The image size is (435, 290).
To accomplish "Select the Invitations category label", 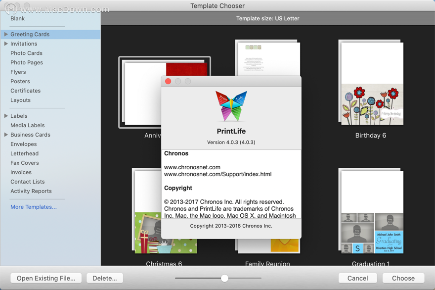I will point(24,44).
